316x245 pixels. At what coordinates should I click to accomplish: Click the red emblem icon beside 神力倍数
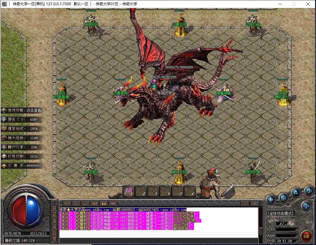(x=4, y=138)
